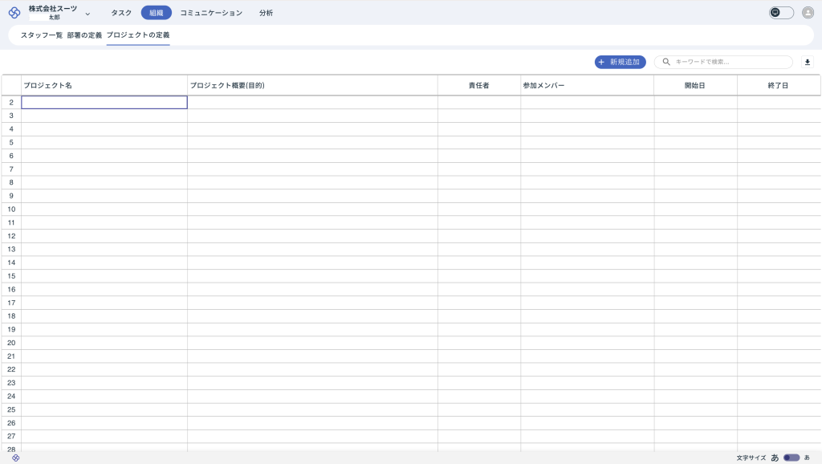The image size is (822, 464).
Task: Toggle the 文字サイズ text size switch
Action: (791, 458)
